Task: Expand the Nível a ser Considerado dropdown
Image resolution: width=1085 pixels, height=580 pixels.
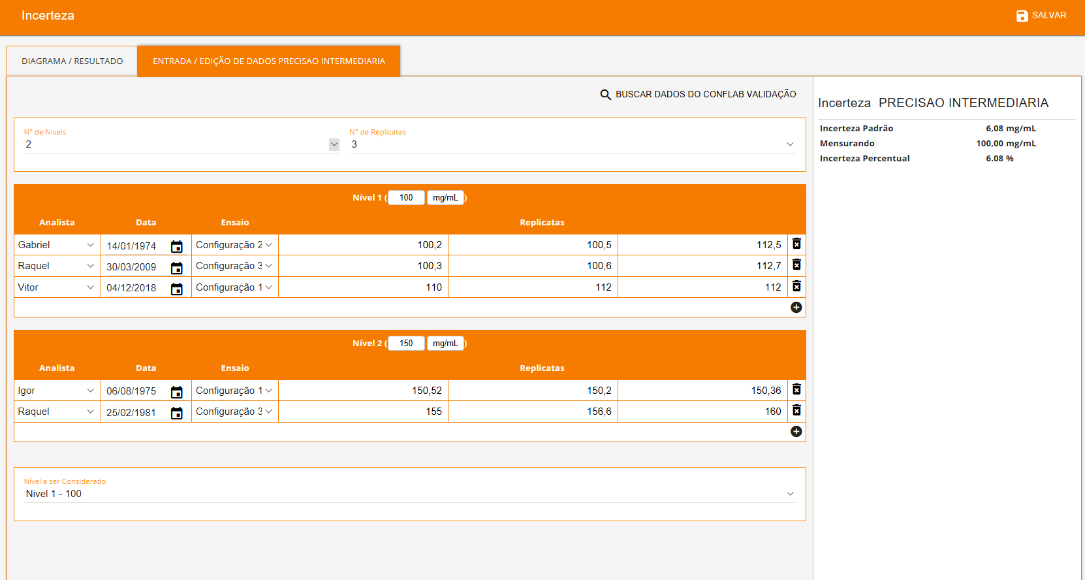Action: [x=790, y=494]
